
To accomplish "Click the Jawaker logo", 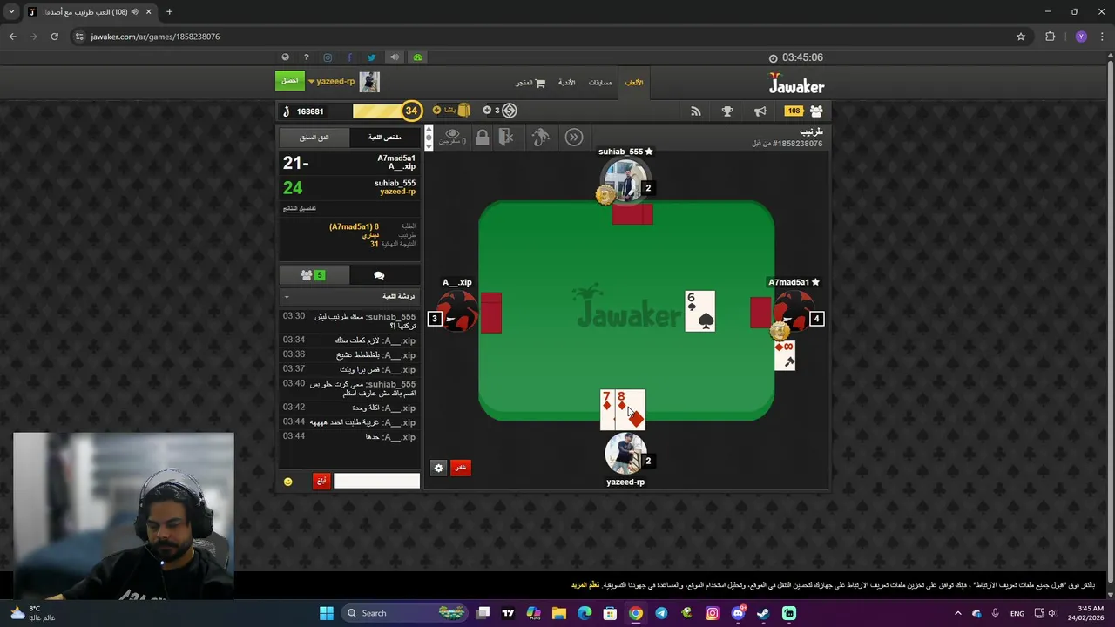I will tap(796, 84).
